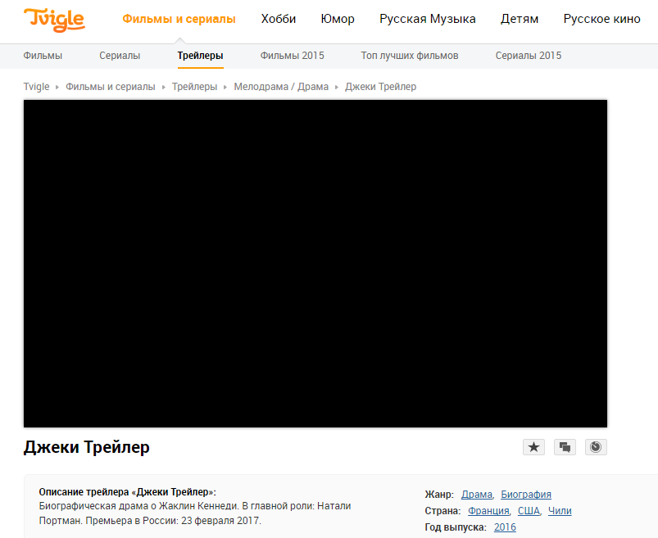This screenshot has width=658, height=538.
Task: Click the clock watch-later icon
Action: [596, 447]
